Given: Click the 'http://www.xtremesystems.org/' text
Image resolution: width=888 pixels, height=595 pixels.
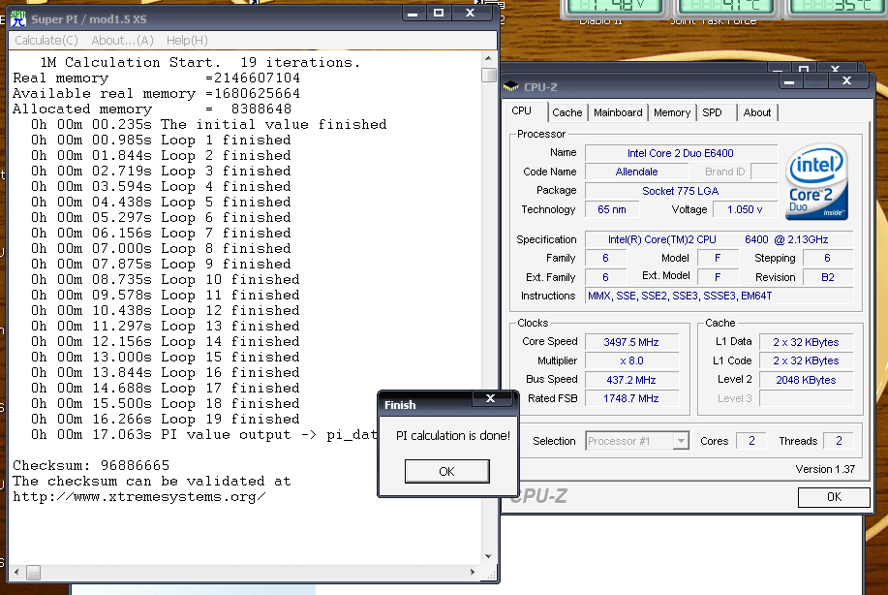Looking at the screenshot, I should pyautogui.click(x=139, y=497).
